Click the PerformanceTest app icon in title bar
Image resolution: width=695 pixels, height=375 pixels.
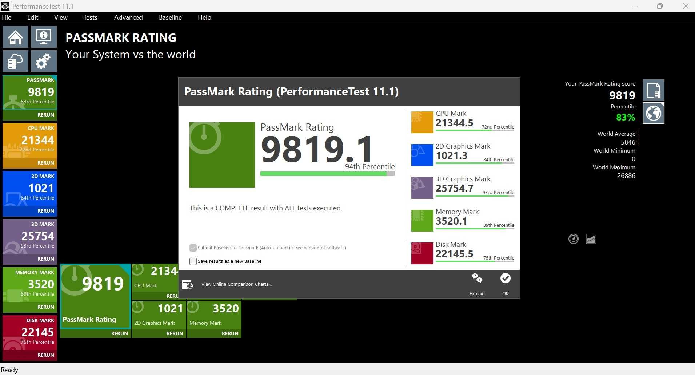pos(5,6)
